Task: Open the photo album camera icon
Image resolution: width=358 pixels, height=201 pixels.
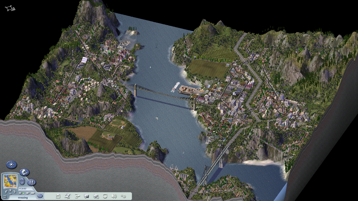Action: pos(96,196)
